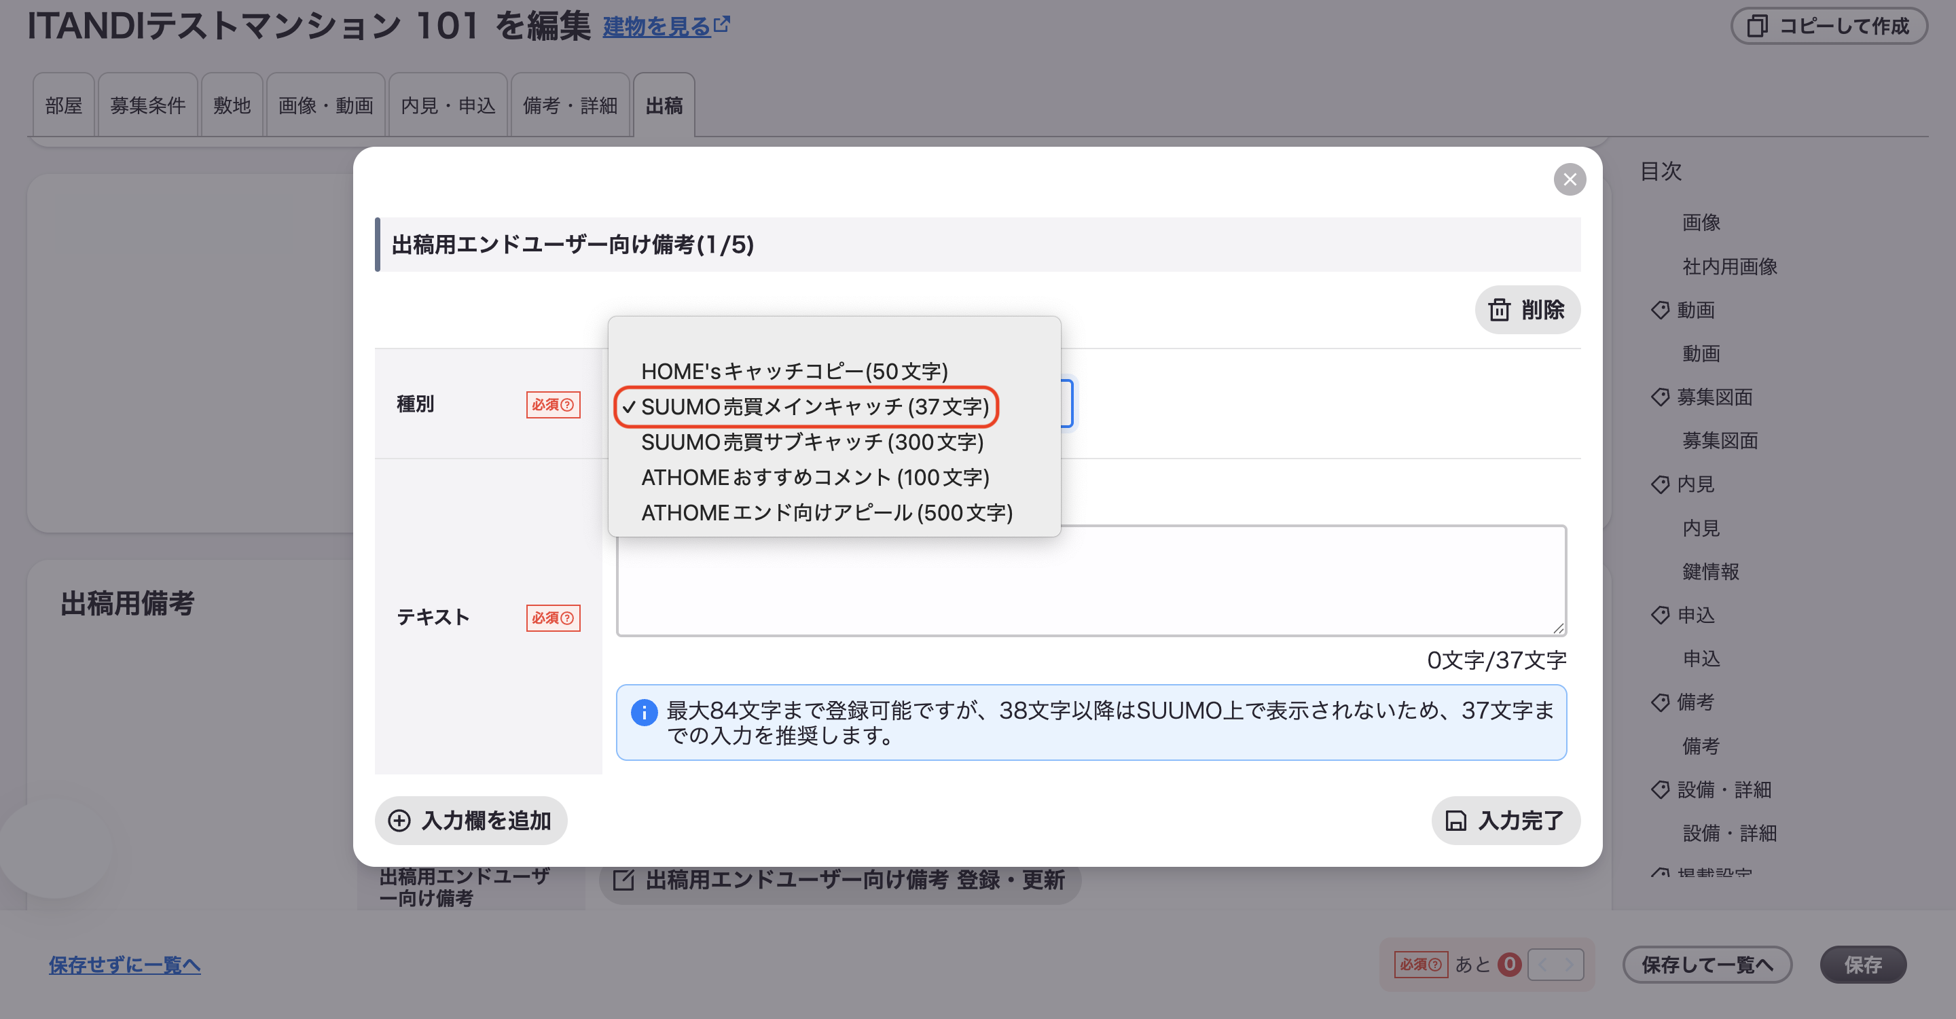
Task: Click 出稿用エンドユーザー向け備考 登録・更新 button
Action: 840,881
